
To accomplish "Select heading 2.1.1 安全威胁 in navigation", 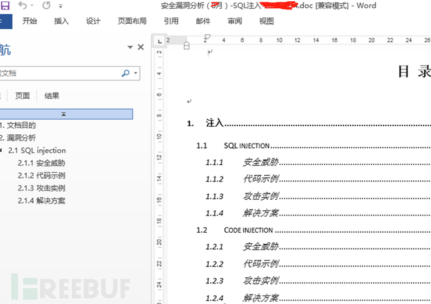I will pos(41,163).
